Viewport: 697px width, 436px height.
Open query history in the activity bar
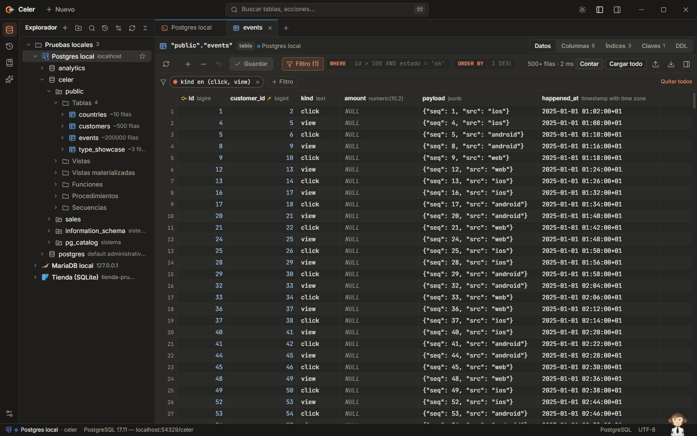pos(9,47)
